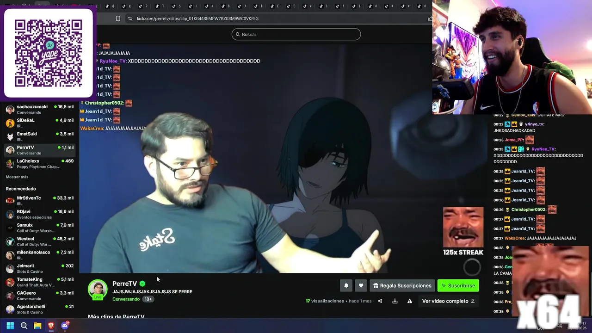Click MrStivenTc's avatar icon
This screenshot has width=592, height=333.
pyautogui.click(x=10, y=201)
